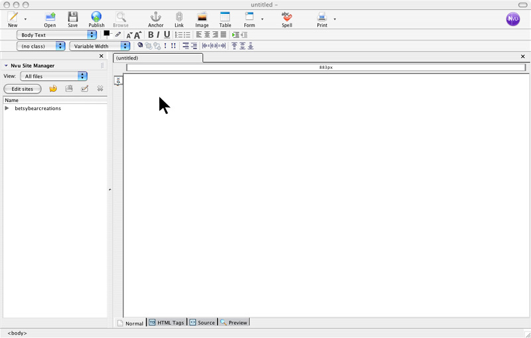Expand the betsybearcreations site tree
The width and height of the screenshot is (531, 338).
(x=7, y=108)
